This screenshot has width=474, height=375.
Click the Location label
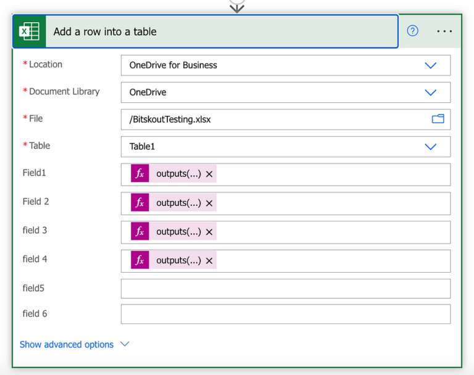pos(46,64)
